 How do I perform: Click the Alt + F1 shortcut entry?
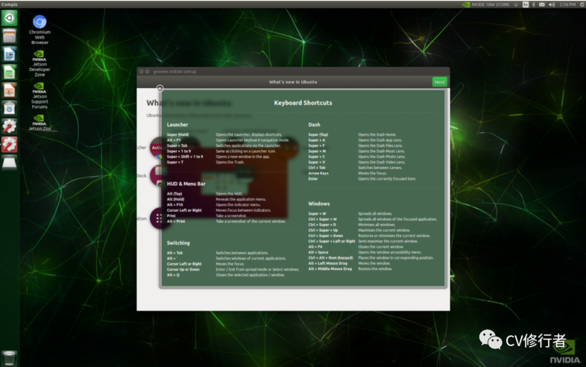click(x=174, y=140)
